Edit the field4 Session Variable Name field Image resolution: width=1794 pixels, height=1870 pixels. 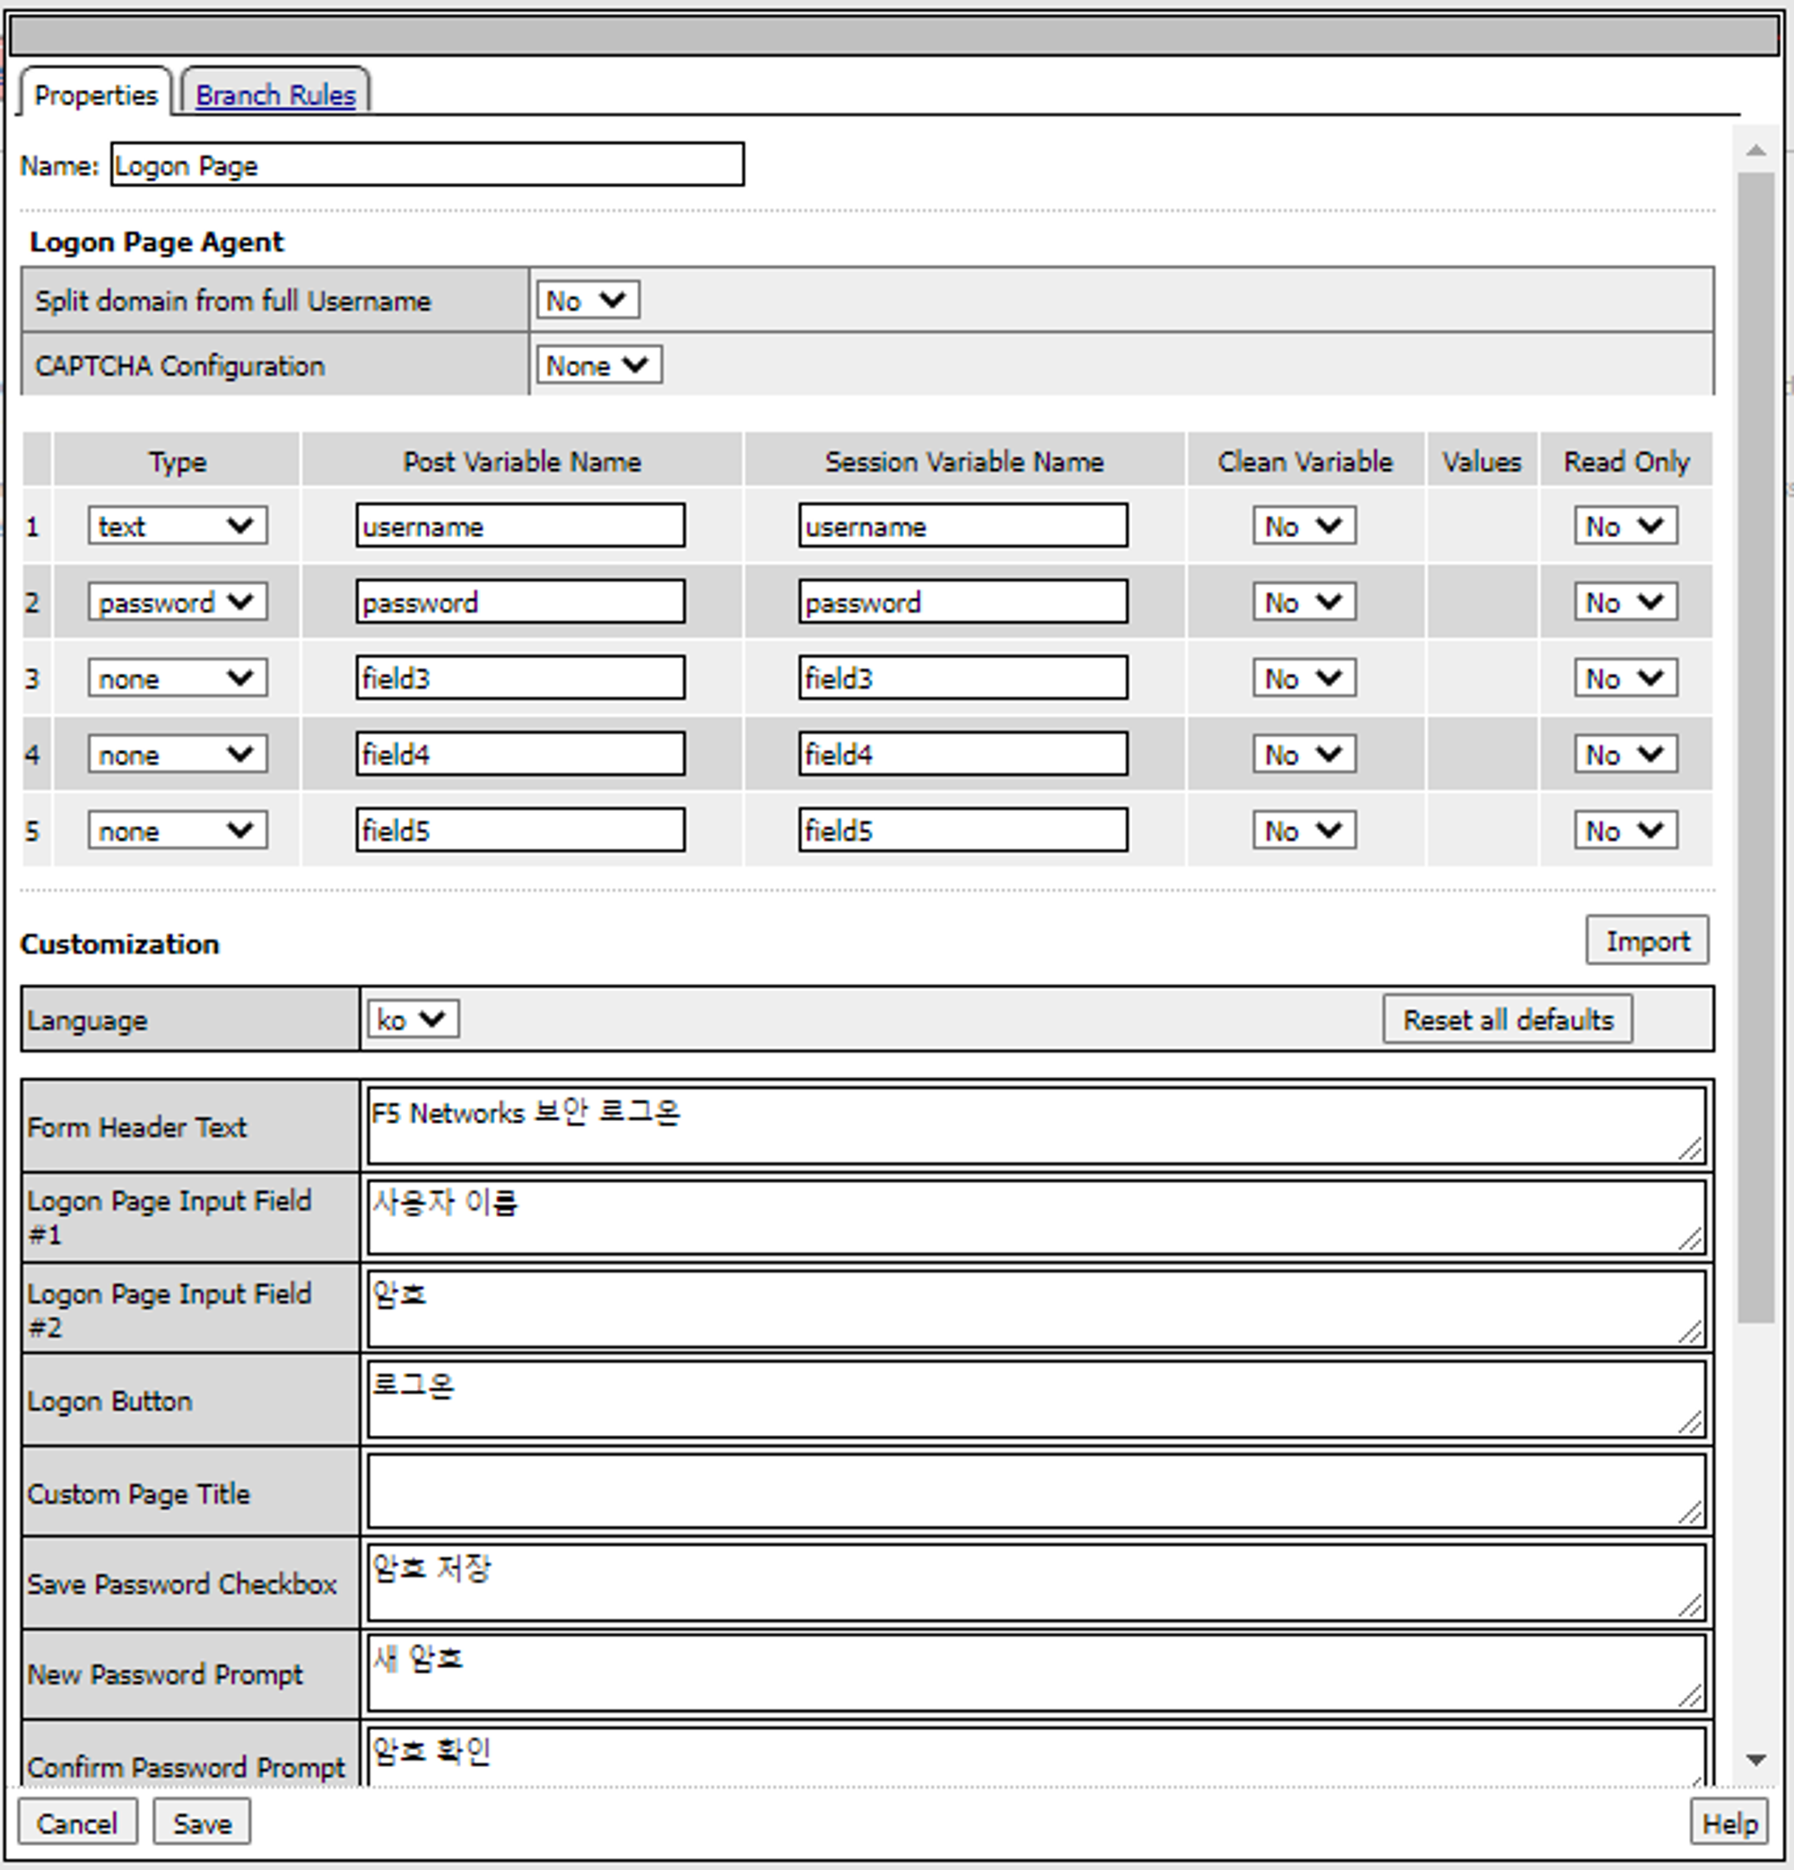coord(962,754)
